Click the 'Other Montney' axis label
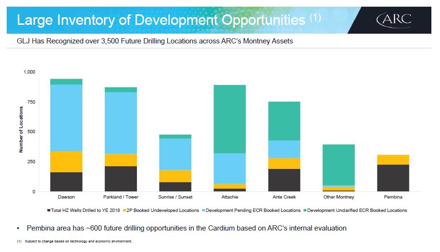Viewport: 440px width, 252px height. point(338,197)
